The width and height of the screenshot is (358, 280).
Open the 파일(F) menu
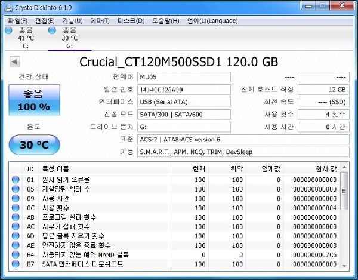[x=17, y=21]
